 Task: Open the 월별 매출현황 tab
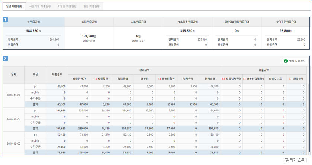[91, 6]
